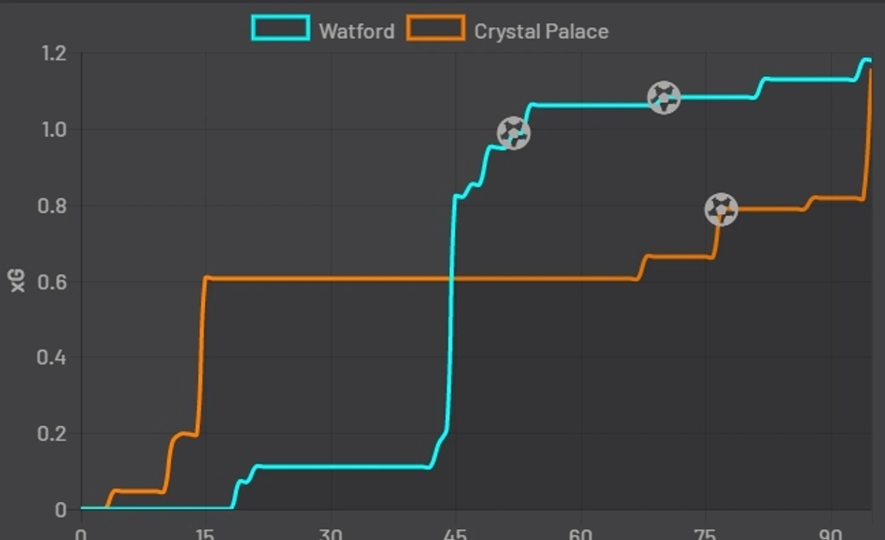Viewport: 885px width, 540px height.
Task: Click the 1.0 y-axis label
Action: [x=53, y=130]
